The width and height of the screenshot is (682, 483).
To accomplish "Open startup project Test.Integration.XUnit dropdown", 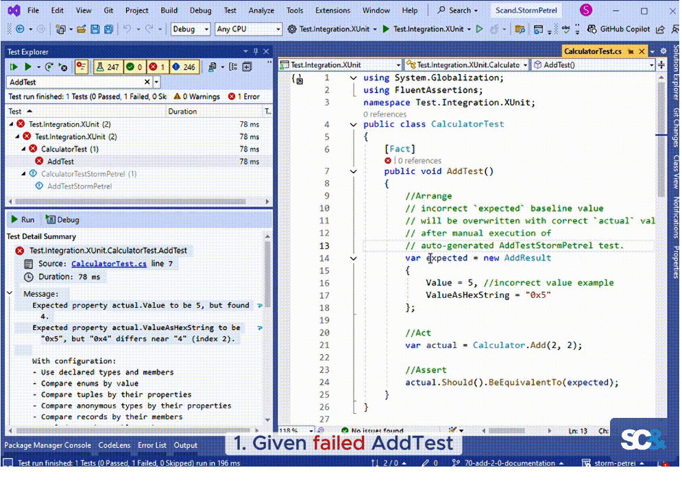I will click(374, 29).
